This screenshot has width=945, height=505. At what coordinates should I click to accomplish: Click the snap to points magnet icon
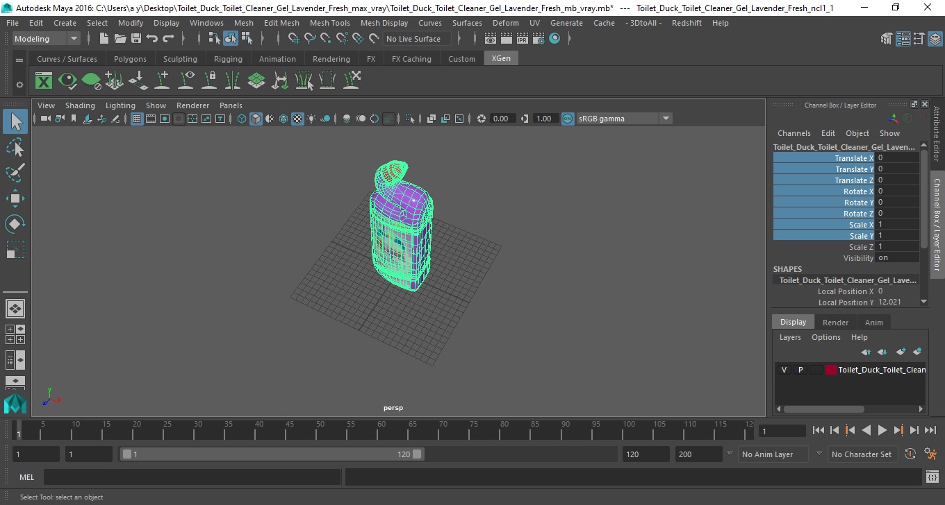click(326, 39)
